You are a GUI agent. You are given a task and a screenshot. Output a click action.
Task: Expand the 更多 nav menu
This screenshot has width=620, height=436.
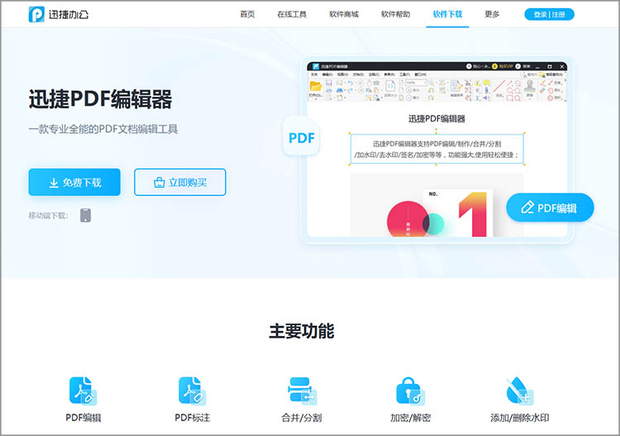pyautogui.click(x=492, y=14)
